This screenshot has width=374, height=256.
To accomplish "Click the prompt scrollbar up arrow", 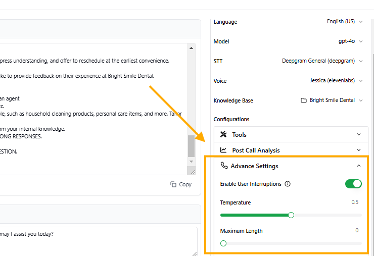I will click(x=191, y=48).
